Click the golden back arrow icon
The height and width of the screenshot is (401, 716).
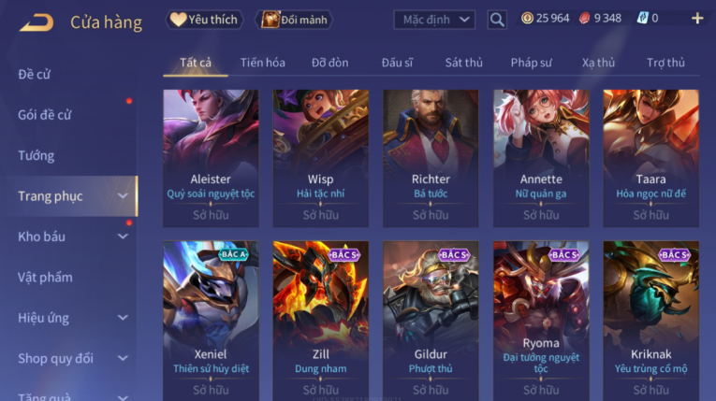pos(37,22)
